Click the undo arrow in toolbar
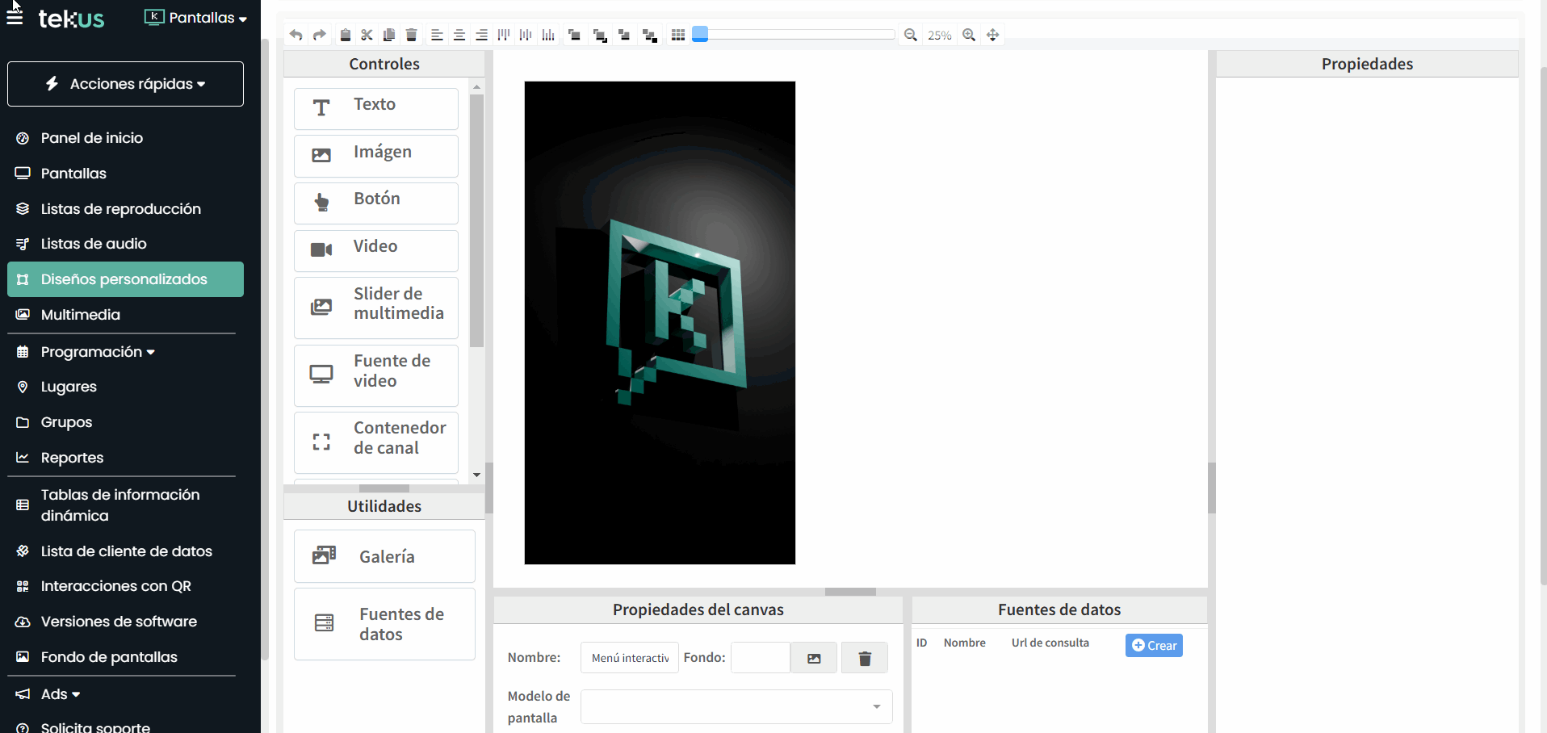The width and height of the screenshot is (1547, 733). click(x=296, y=35)
